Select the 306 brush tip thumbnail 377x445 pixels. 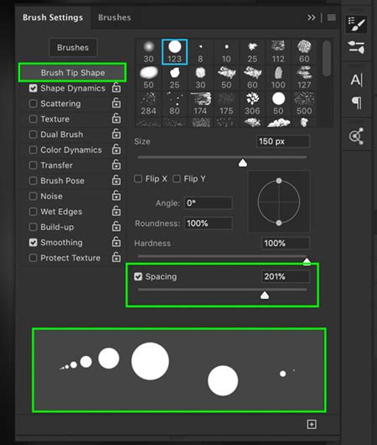click(x=252, y=103)
